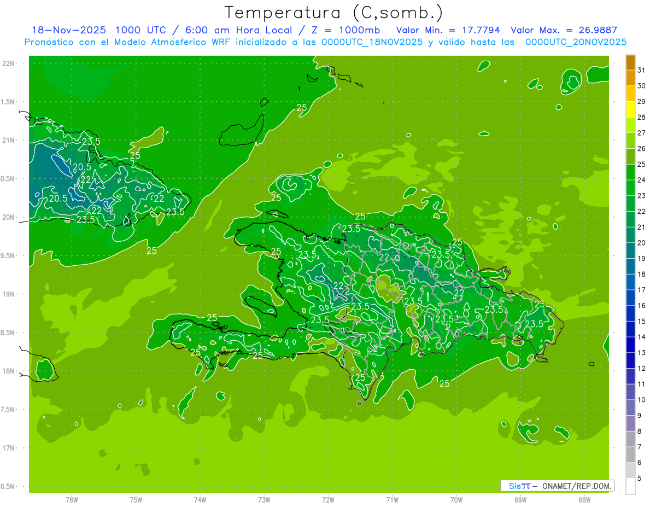
Task: Click the '68W' longitude axis label
Action: click(x=584, y=499)
